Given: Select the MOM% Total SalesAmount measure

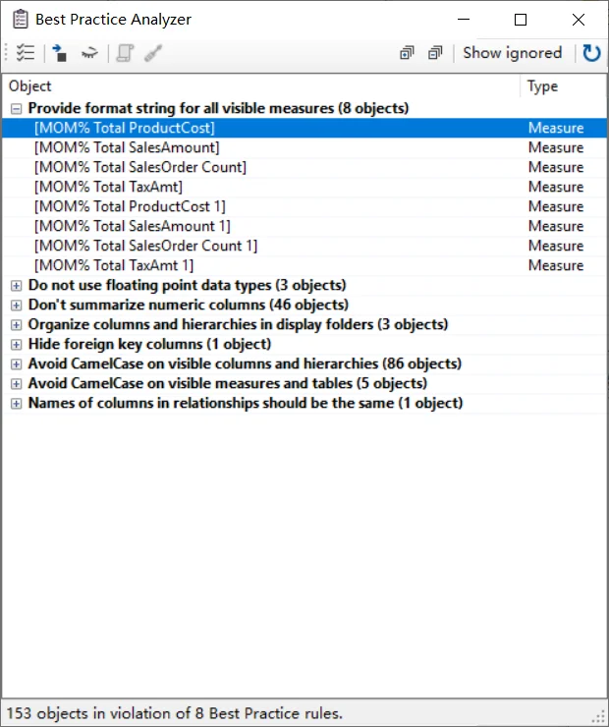Looking at the screenshot, I should click(x=304, y=147).
